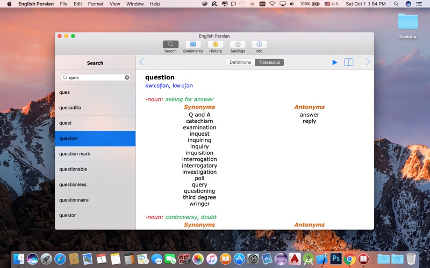Image resolution: width=430 pixels, height=268 pixels.
Task: Click the synonym 'interrogatory'
Action: 199,166
